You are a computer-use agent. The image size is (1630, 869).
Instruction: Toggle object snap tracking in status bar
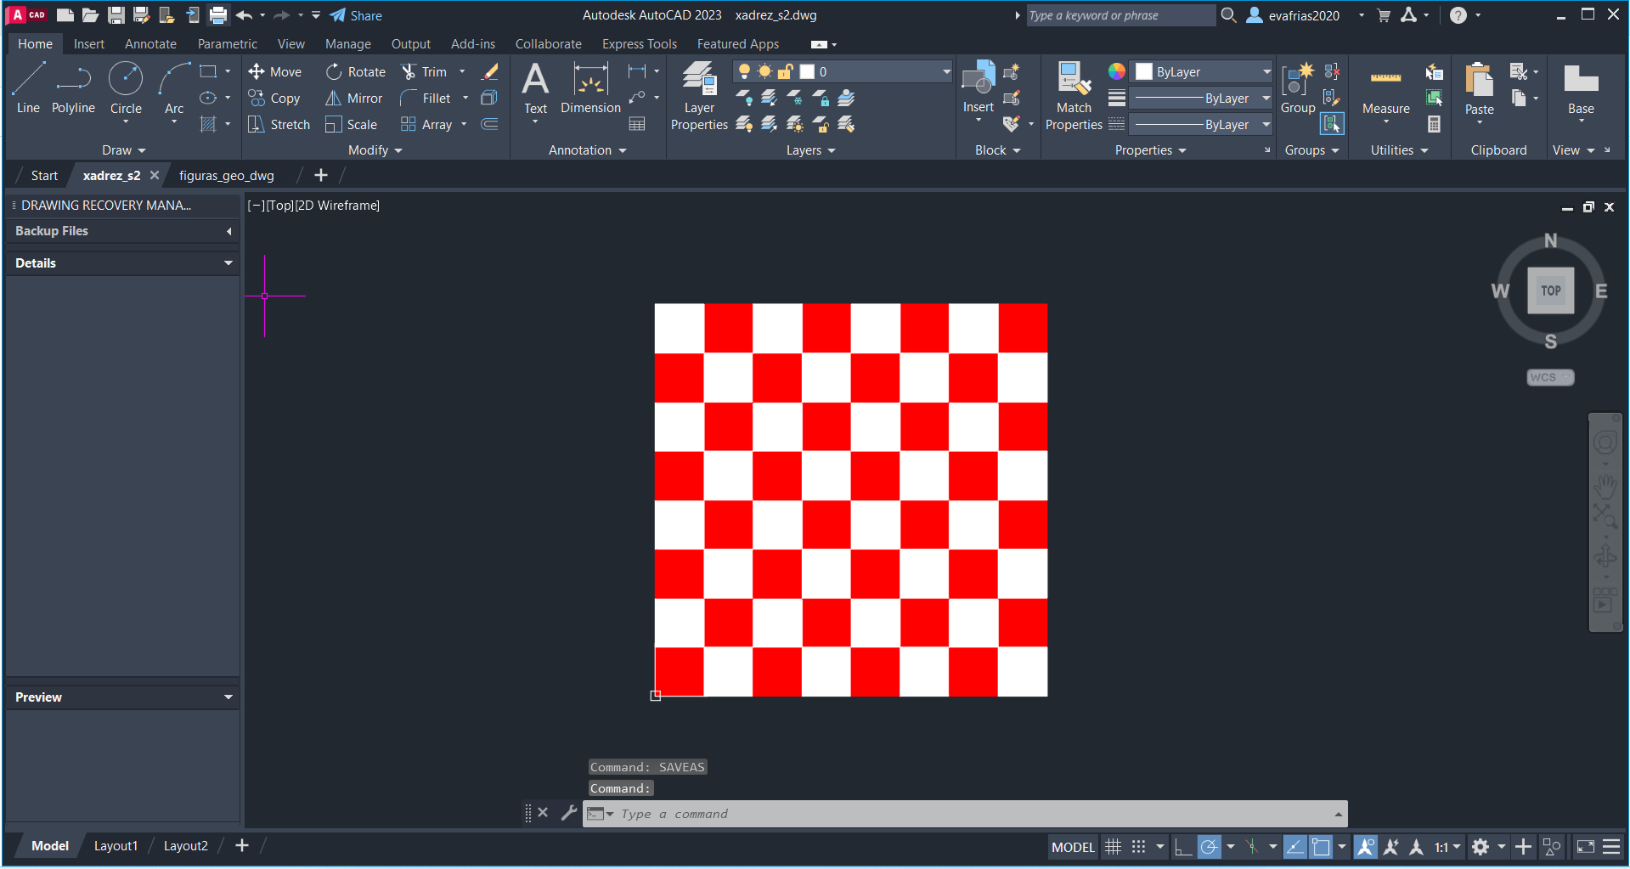1294,847
